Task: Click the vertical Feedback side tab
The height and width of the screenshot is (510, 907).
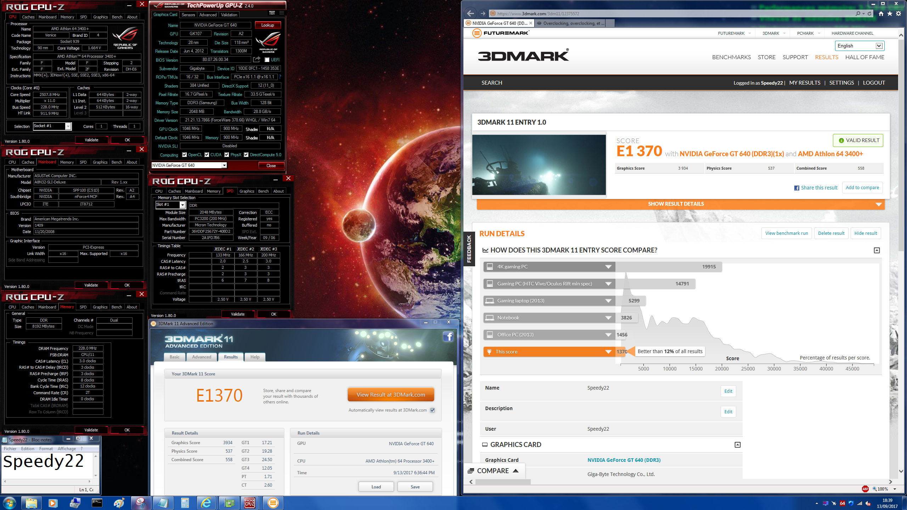Action: pos(469,249)
